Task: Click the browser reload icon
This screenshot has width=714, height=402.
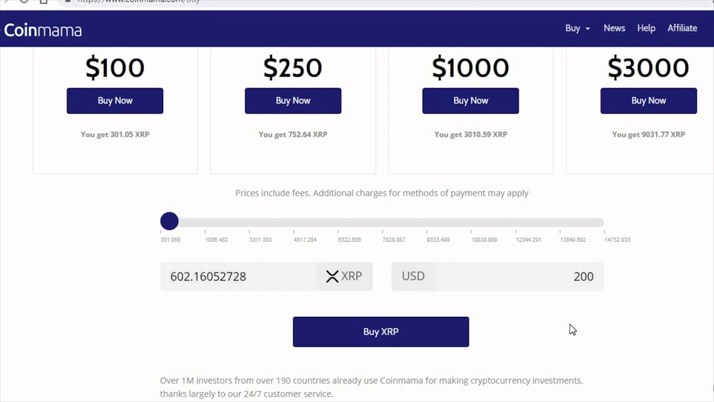Action: [x=24, y=2]
